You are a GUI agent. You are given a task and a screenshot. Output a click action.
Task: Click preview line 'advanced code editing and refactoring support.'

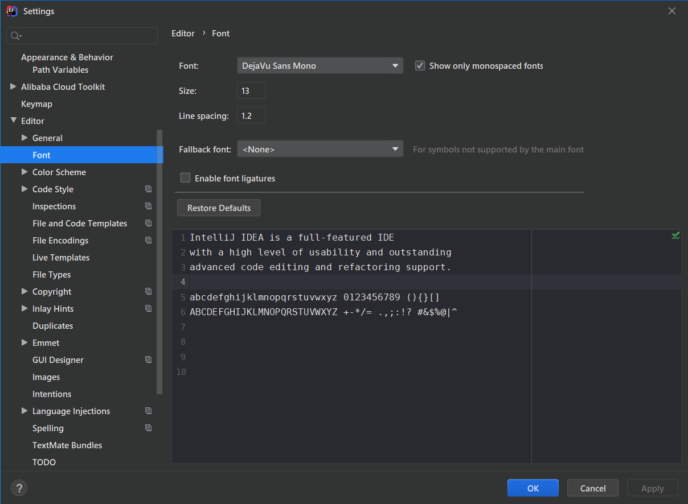320,267
